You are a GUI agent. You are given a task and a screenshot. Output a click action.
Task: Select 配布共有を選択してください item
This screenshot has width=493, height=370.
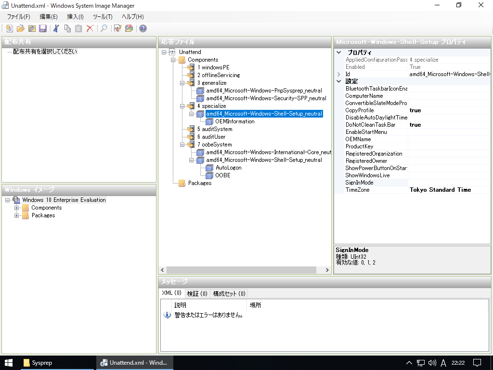pyautogui.click(x=45, y=52)
